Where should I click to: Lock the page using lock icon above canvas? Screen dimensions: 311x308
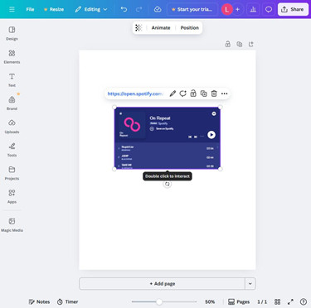coord(228,44)
